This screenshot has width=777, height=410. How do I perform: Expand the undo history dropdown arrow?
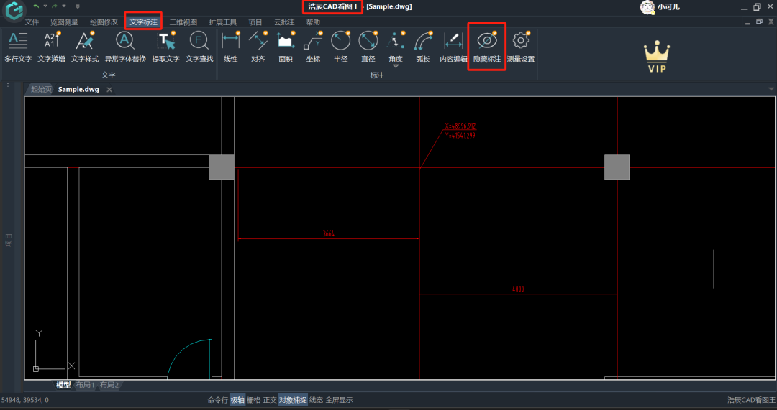pos(45,6)
